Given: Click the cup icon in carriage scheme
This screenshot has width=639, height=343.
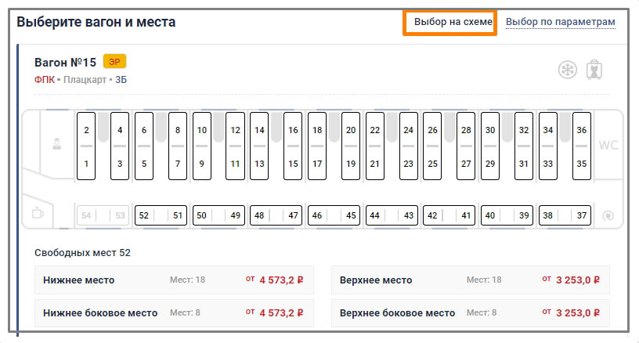Looking at the screenshot, I should 37,213.
